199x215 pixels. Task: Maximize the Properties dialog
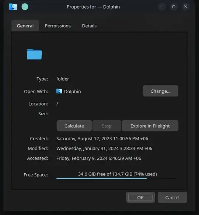[174, 7]
